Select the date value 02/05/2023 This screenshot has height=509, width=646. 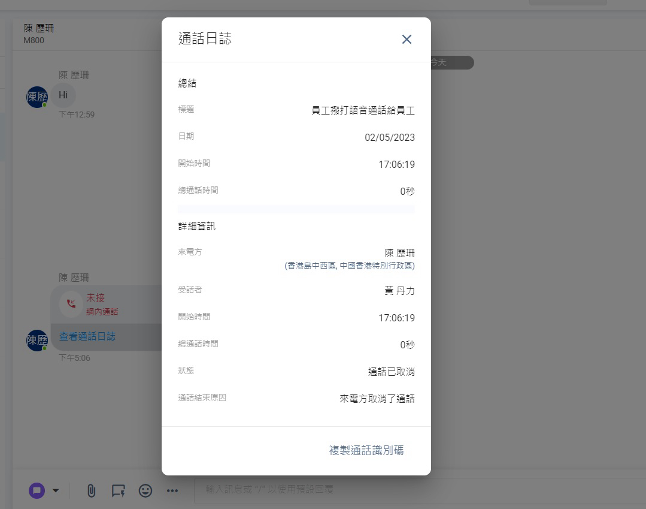click(x=389, y=137)
